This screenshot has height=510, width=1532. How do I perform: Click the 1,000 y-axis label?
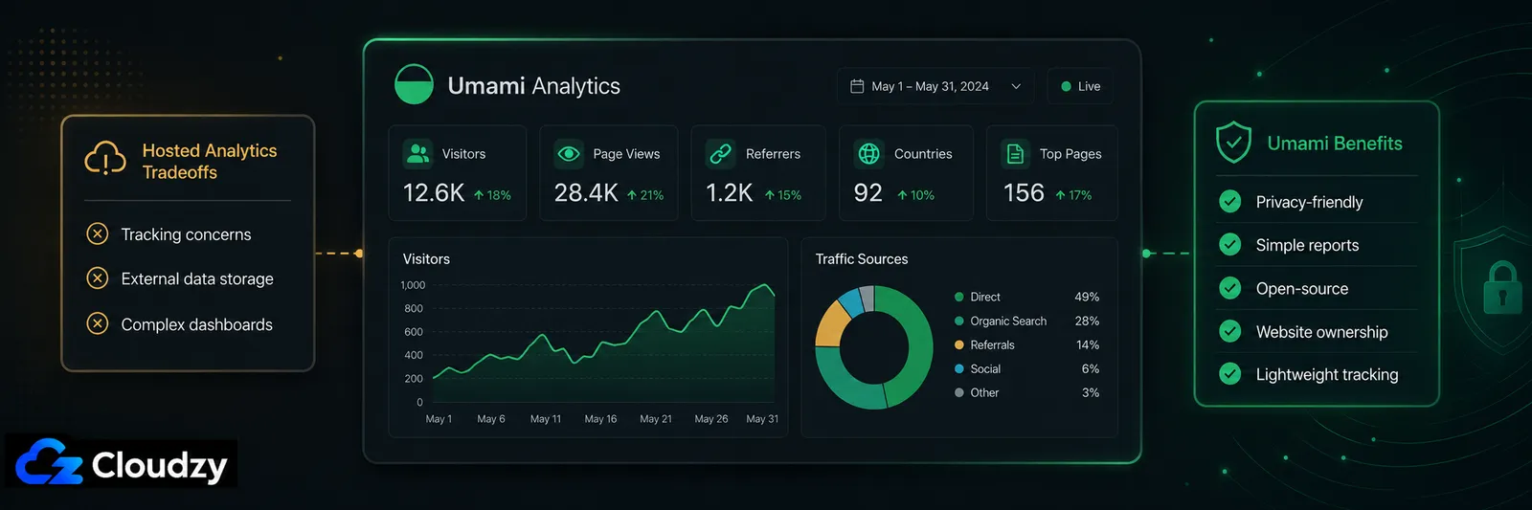pyautogui.click(x=413, y=285)
